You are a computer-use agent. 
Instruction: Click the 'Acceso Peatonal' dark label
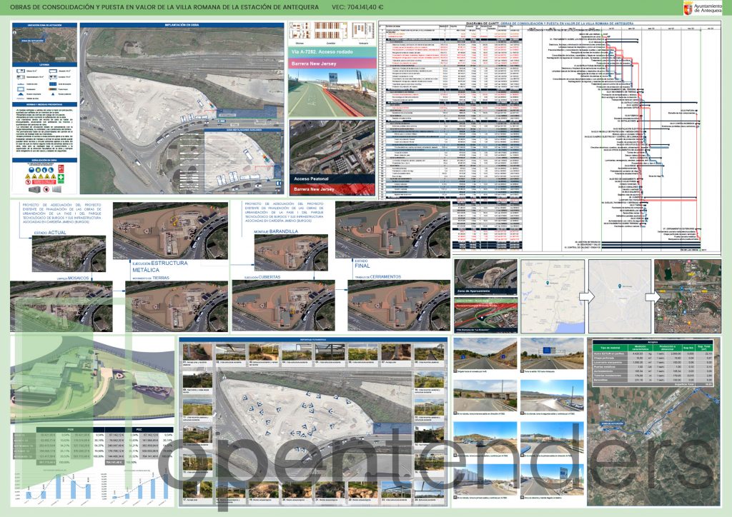pos(332,179)
